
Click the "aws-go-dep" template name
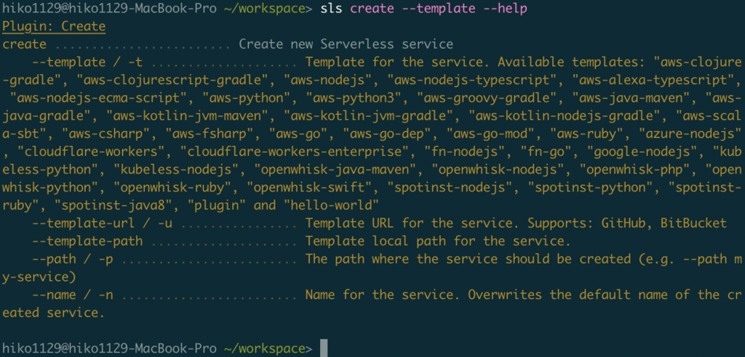(x=387, y=134)
